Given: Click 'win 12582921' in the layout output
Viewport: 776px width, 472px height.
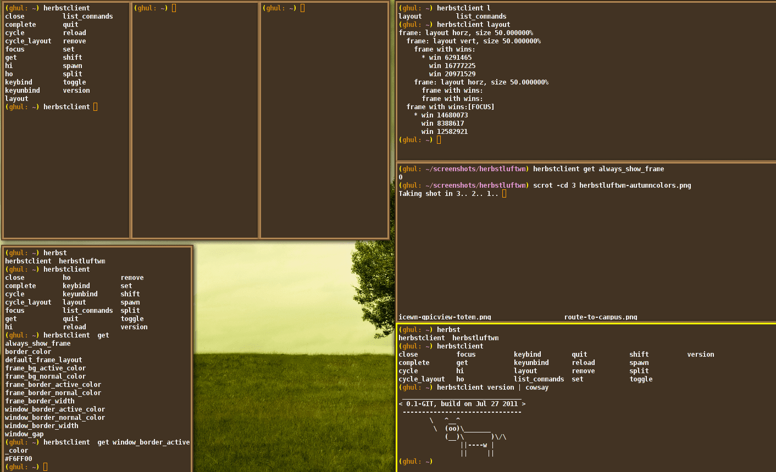Looking at the screenshot, I should tap(445, 132).
